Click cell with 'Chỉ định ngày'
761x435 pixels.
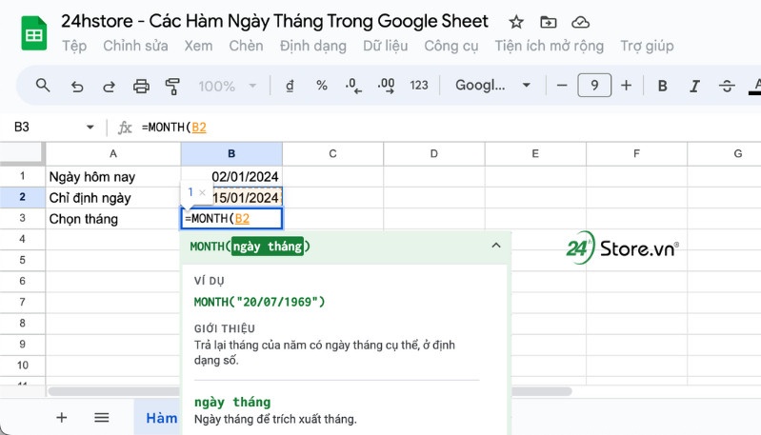click(x=113, y=197)
